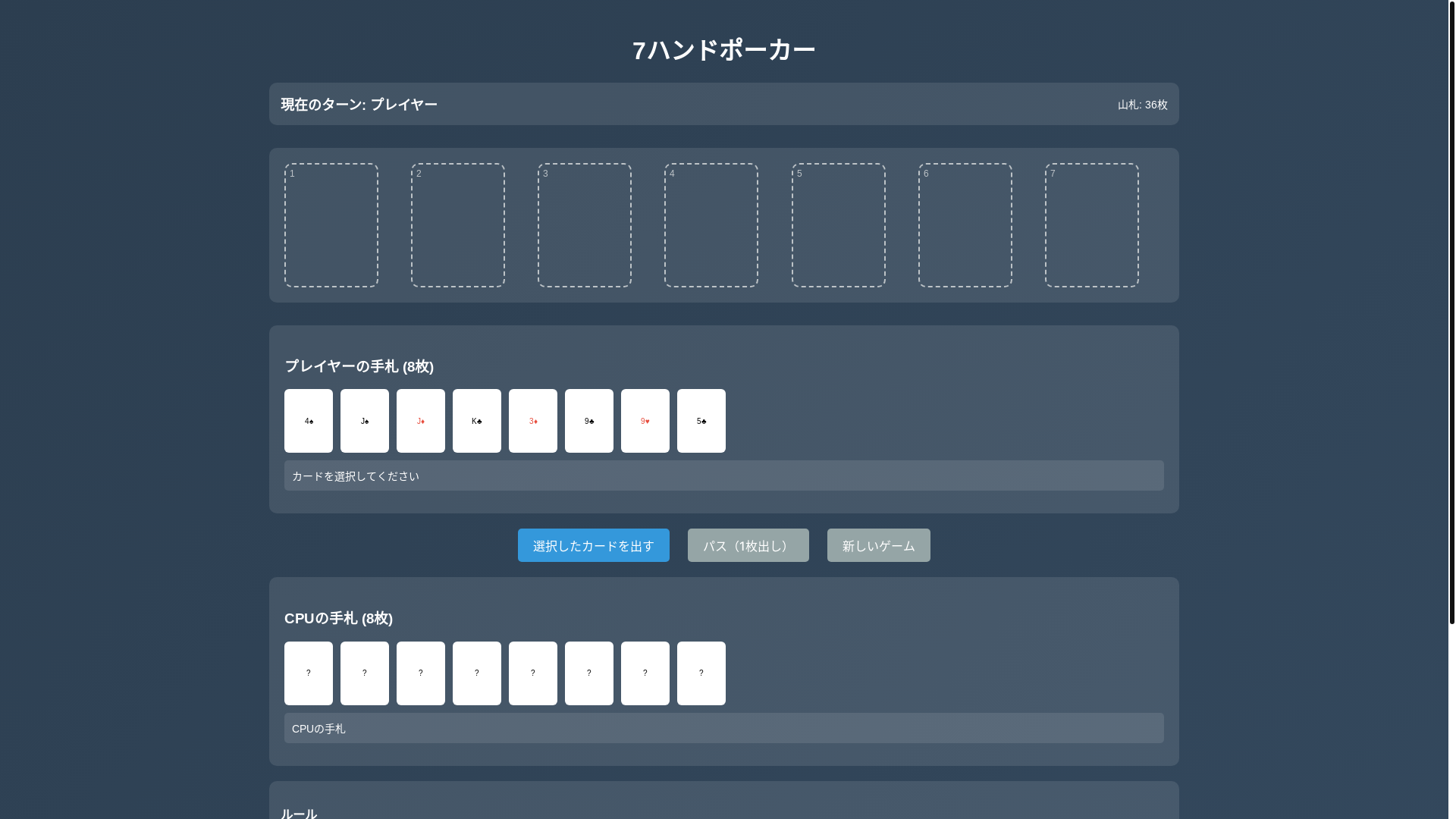This screenshot has height=819, width=1456.
Task: Click the 山札: 36枚 deck counter
Action: [x=1142, y=105]
